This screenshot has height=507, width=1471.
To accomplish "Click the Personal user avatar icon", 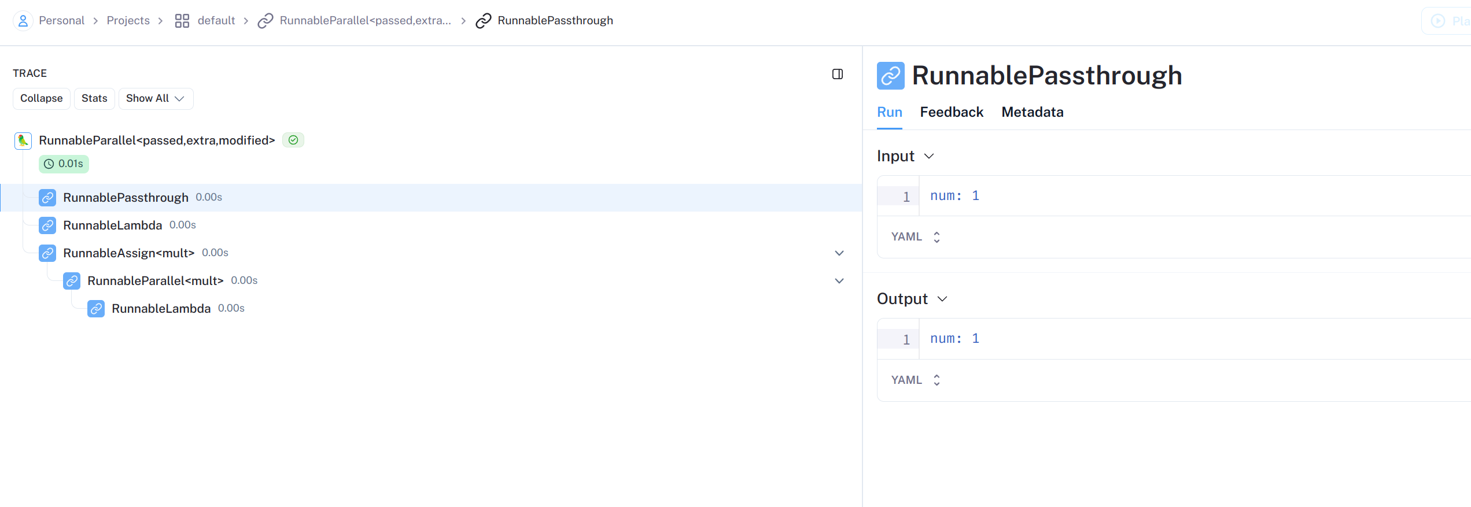I will (23, 21).
